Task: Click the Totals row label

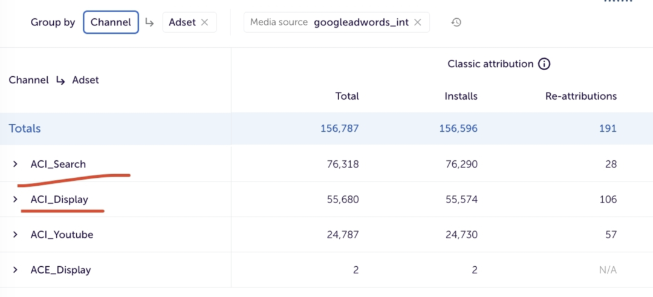Action: 25,128
